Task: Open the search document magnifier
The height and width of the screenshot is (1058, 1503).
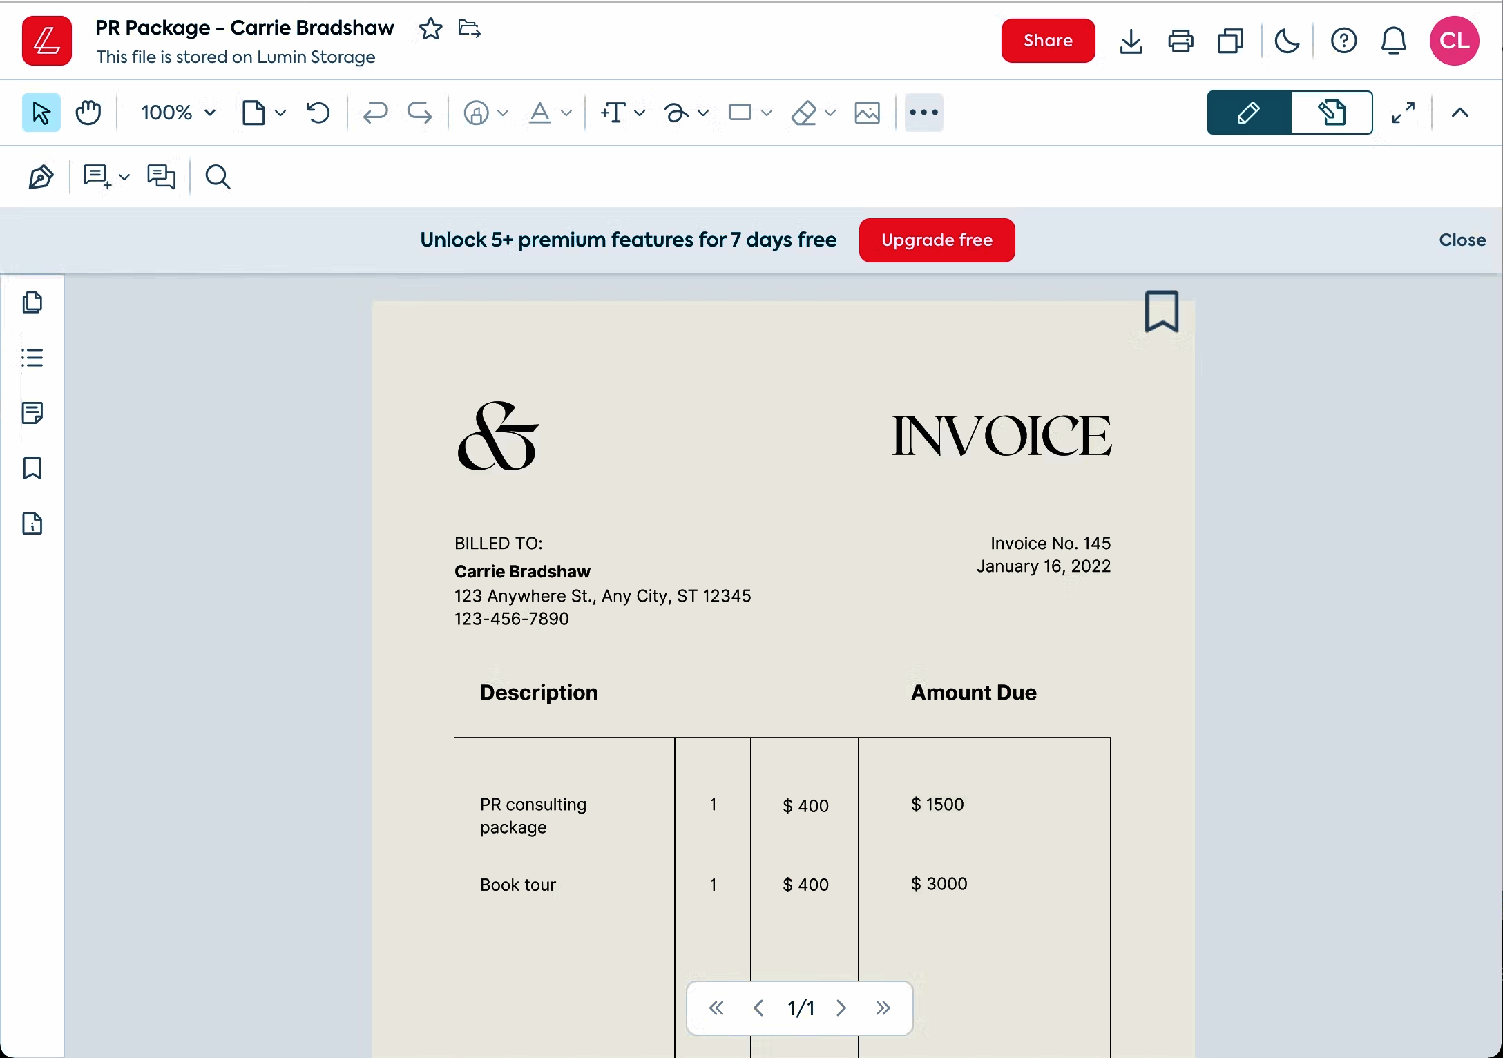Action: (x=218, y=177)
